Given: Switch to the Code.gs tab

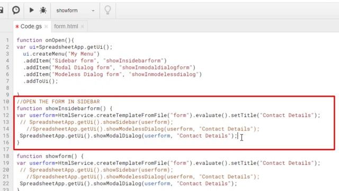Looking at the screenshot, I should (x=31, y=27).
